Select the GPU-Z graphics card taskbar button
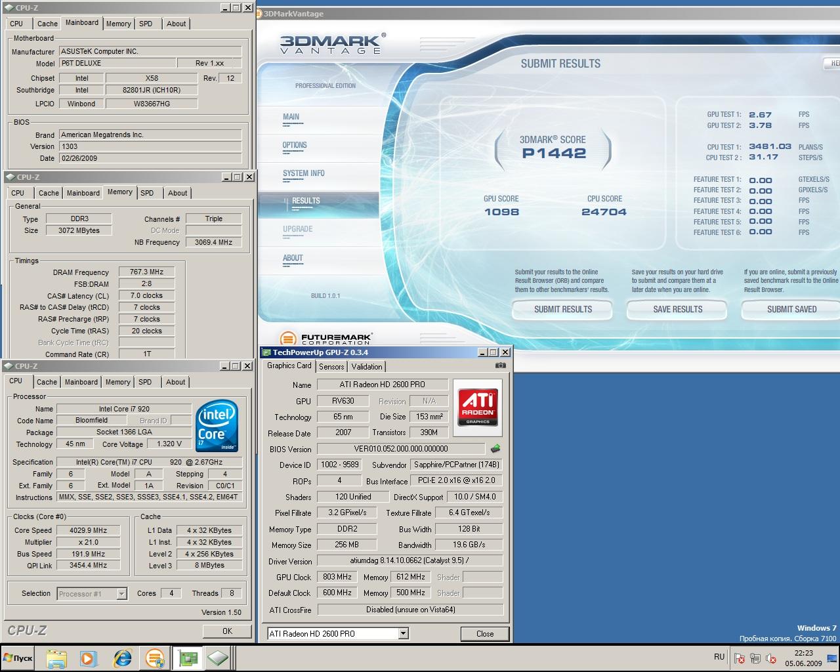The height and width of the screenshot is (672, 840). pyautogui.click(x=187, y=658)
